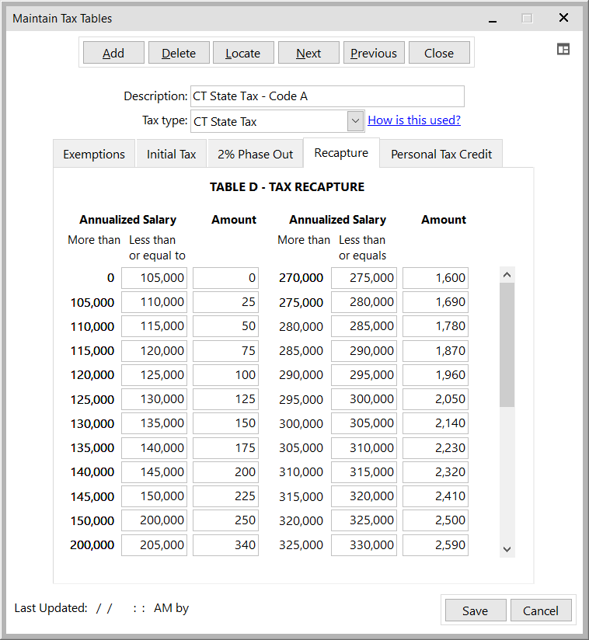Screen dimensions: 589x640
Task: Click the layout panel icon at top right
Action: [x=563, y=49]
